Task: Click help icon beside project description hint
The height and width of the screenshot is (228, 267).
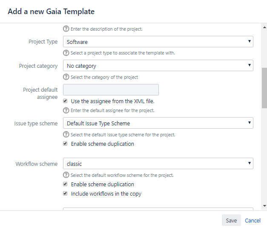Action: click(x=66, y=29)
